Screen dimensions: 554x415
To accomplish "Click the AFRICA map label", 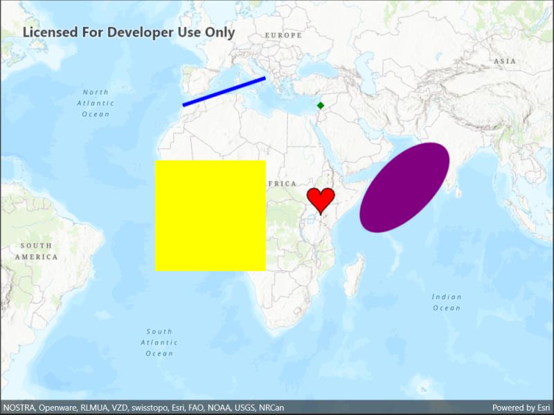I will [x=283, y=184].
